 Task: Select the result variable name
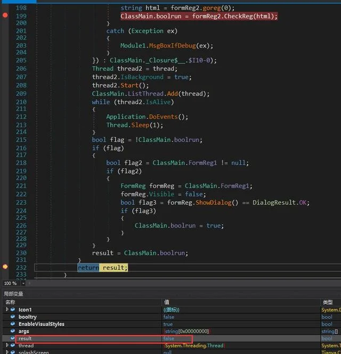pyautogui.click(x=25, y=338)
